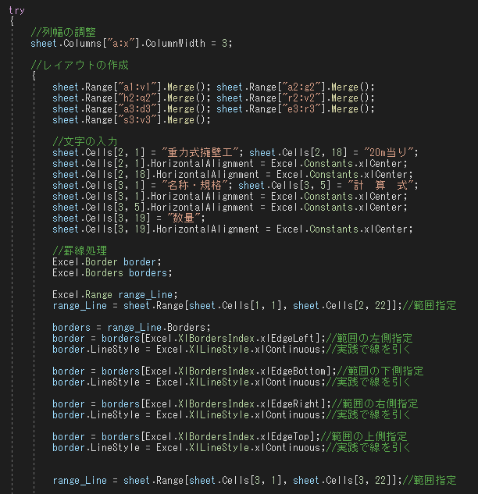Image resolution: width=478 pixels, height=494 pixels.
Task: Click the xlEdgeLeft enum value
Action: tap(287, 339)
